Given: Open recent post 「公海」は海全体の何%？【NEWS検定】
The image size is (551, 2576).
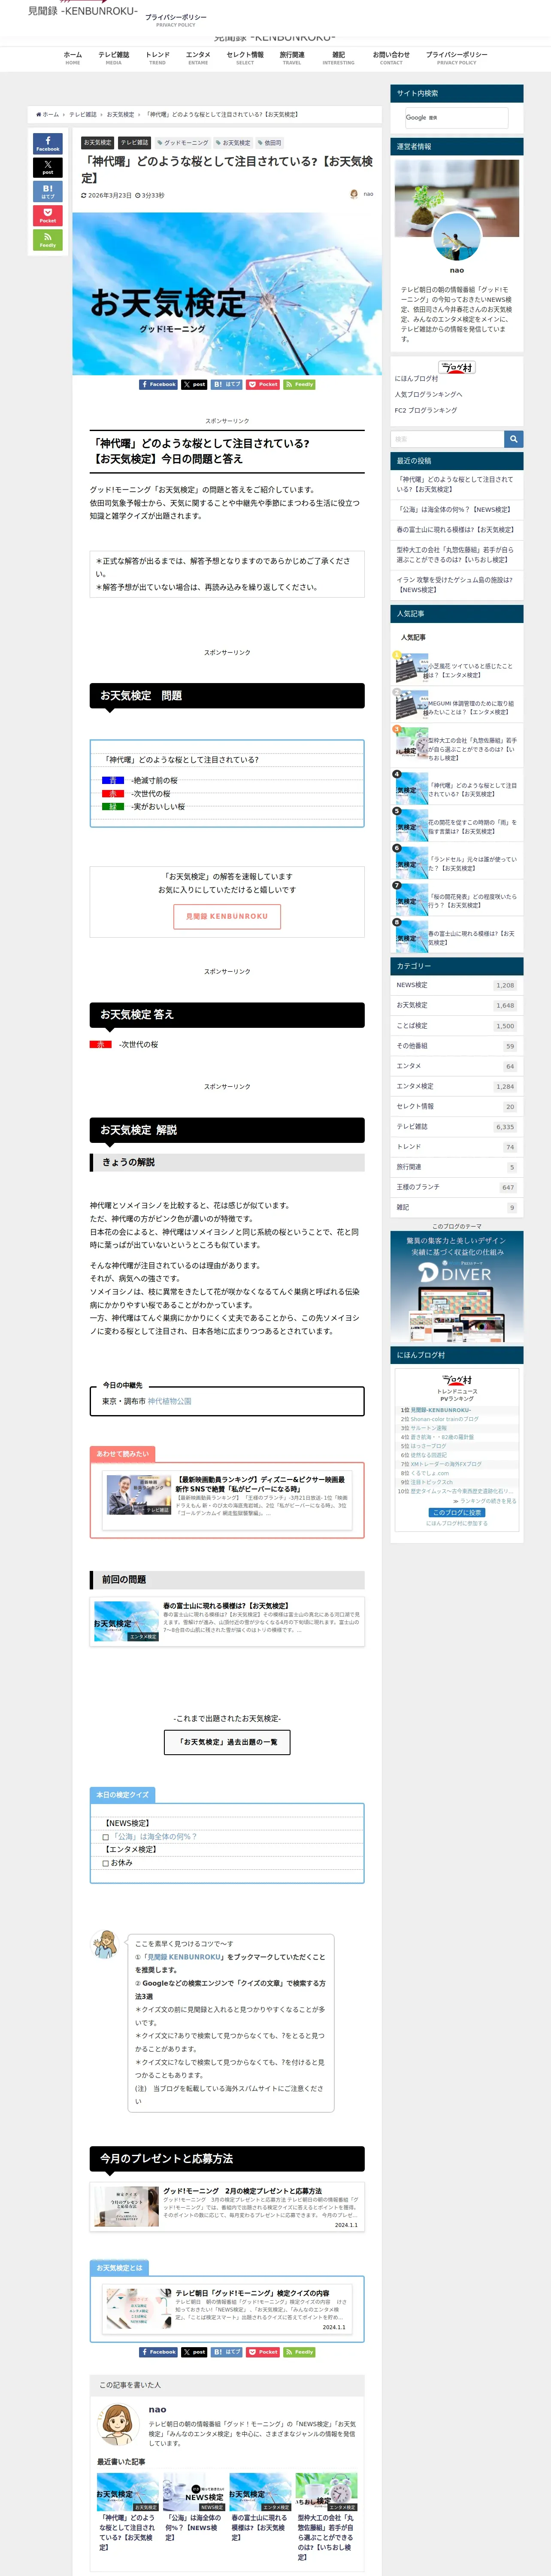Looking at the screenshot, I should point(453,509).
